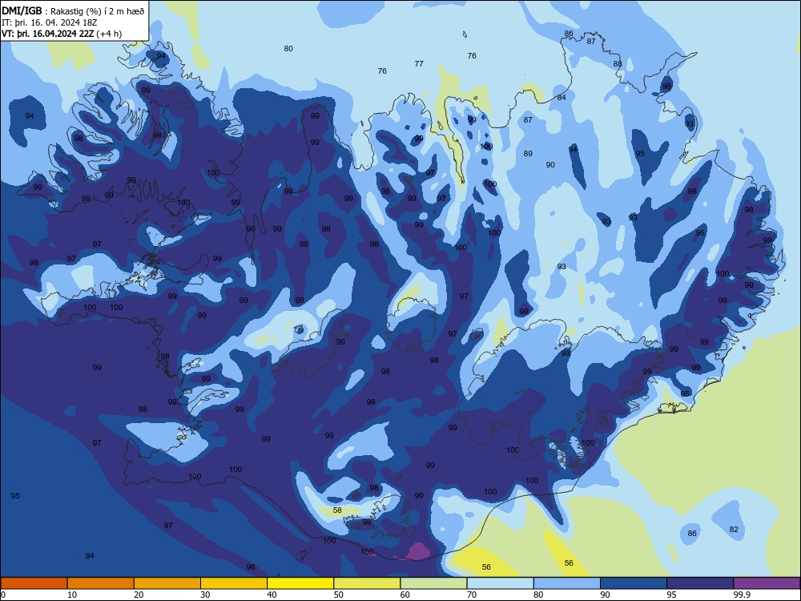Click the '30' legend scale label
This screenshot has width=801, height=601.
[205, 595]
